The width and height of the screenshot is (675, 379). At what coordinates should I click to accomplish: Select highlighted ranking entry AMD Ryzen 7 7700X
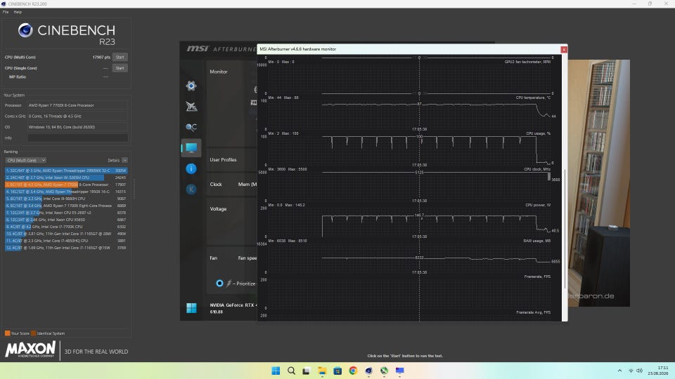point(66,185)
